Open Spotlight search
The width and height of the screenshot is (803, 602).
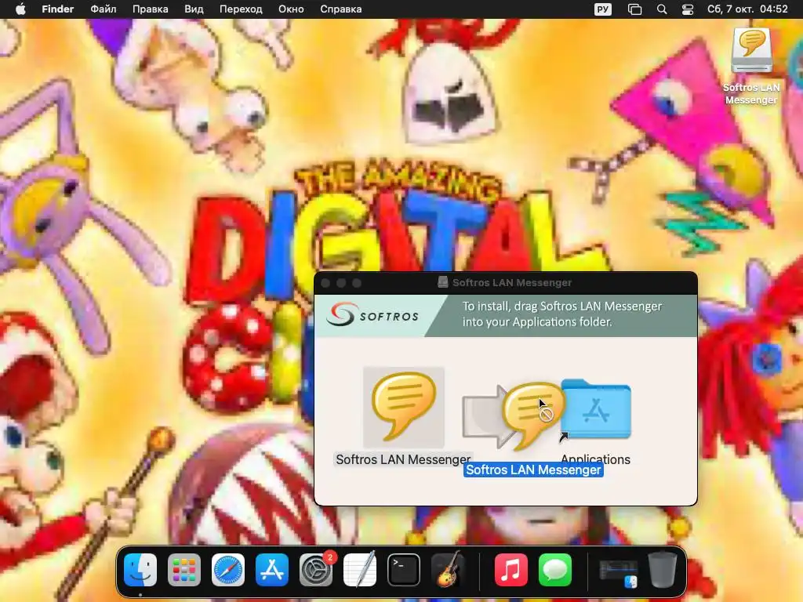click(x=662, y=9)
